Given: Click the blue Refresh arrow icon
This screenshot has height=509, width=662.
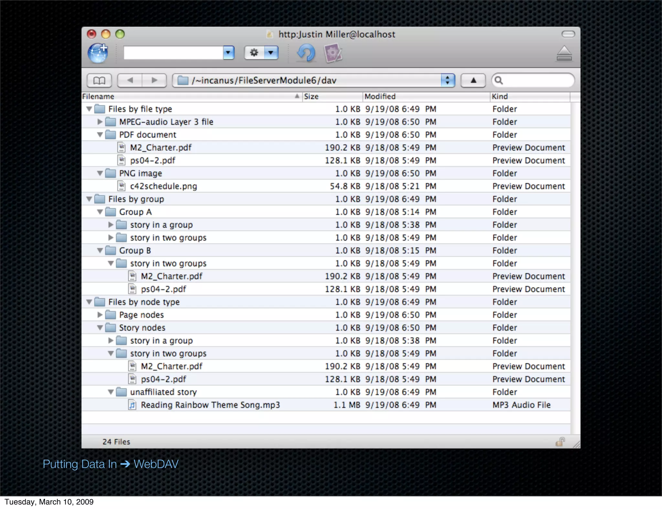Looking at the screenshot, I should [306, 53].
